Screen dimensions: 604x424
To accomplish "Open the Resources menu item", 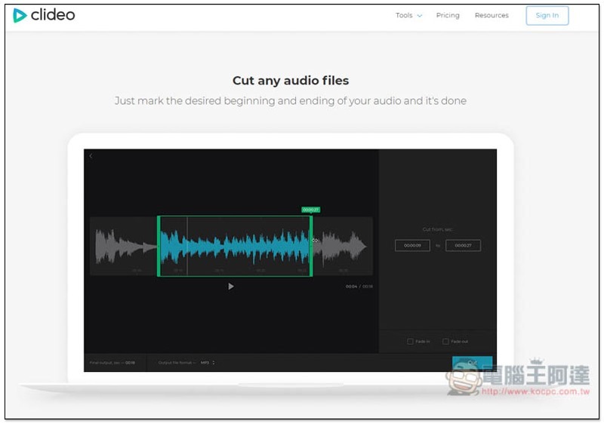I will click(x=492, y=15).
